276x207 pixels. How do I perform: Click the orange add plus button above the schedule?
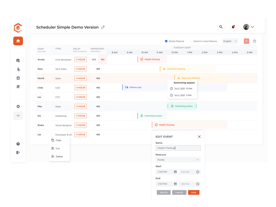(x=246, y=41)
